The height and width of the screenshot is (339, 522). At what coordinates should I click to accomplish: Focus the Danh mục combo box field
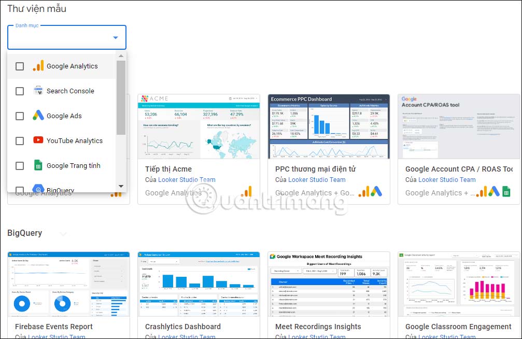click(67, 37)
